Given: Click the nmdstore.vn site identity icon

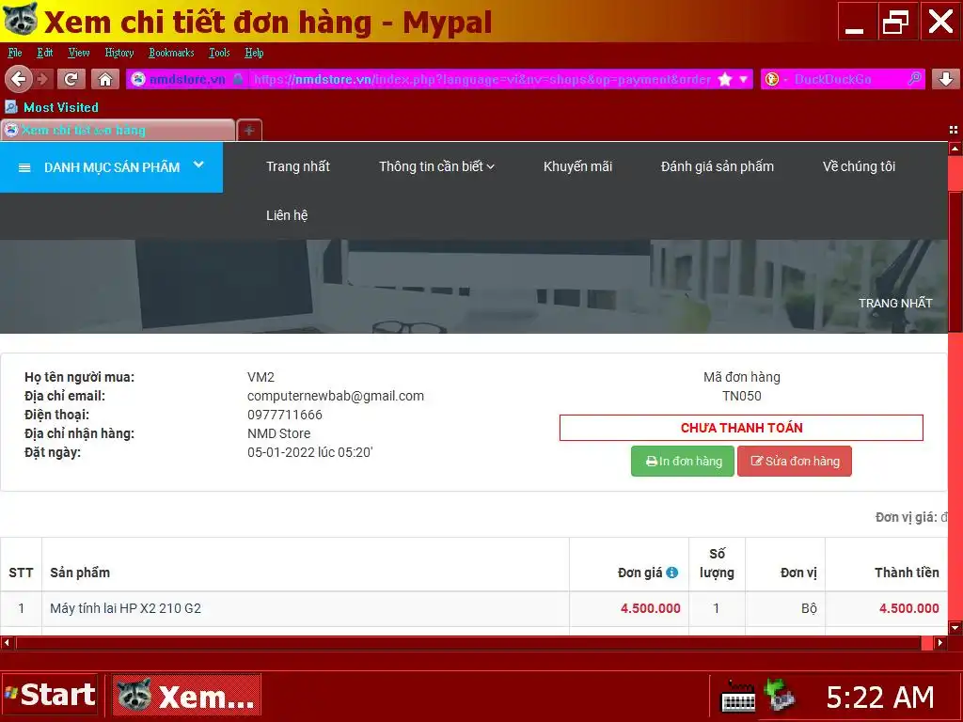Looking at the screenshot, I should [x=138, y=79].
